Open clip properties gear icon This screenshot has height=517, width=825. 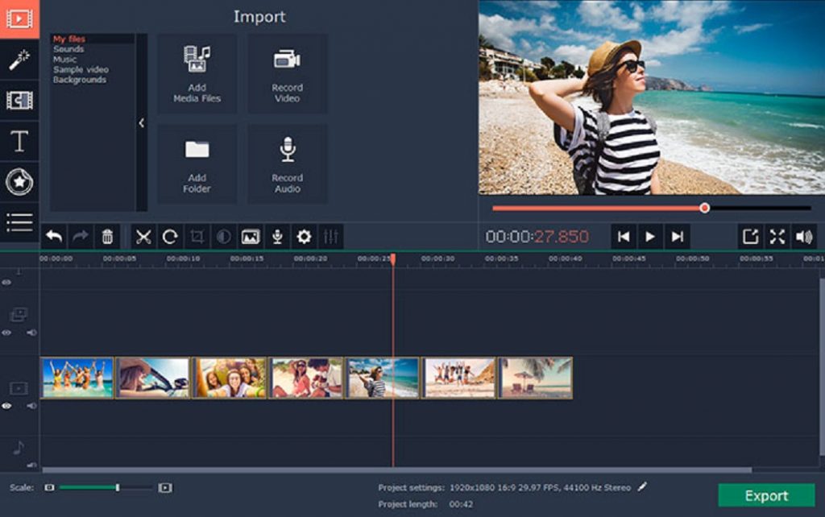coord(304,237)
